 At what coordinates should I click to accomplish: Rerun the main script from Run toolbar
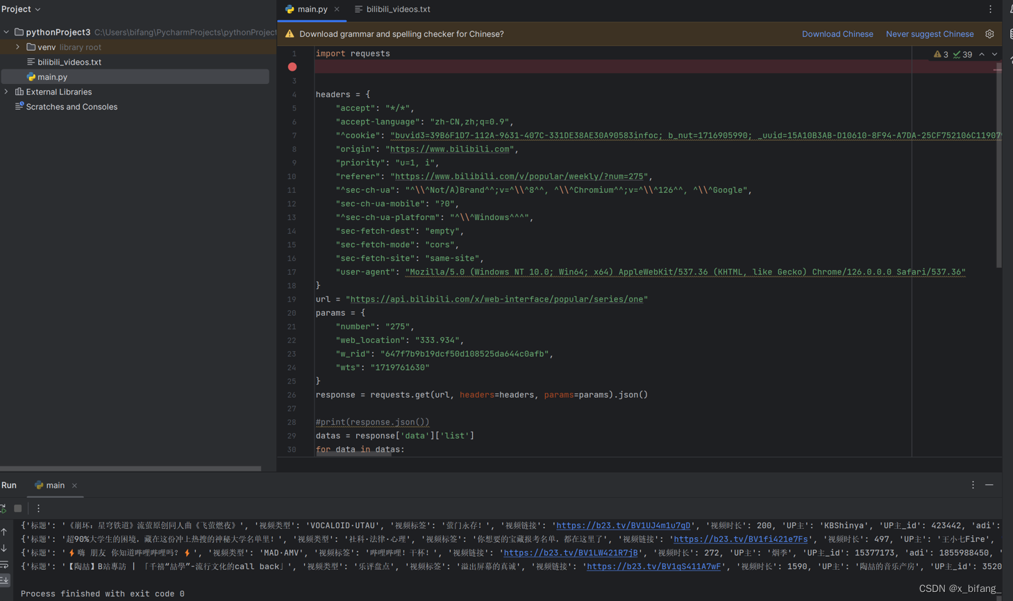tap(3, 508)
